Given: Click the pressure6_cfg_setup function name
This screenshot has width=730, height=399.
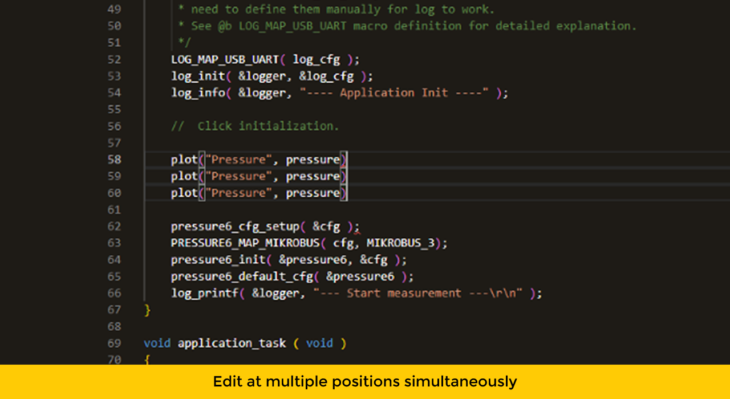Looking at the screenshot, I should pyautogui.click(x=235, y=227).
